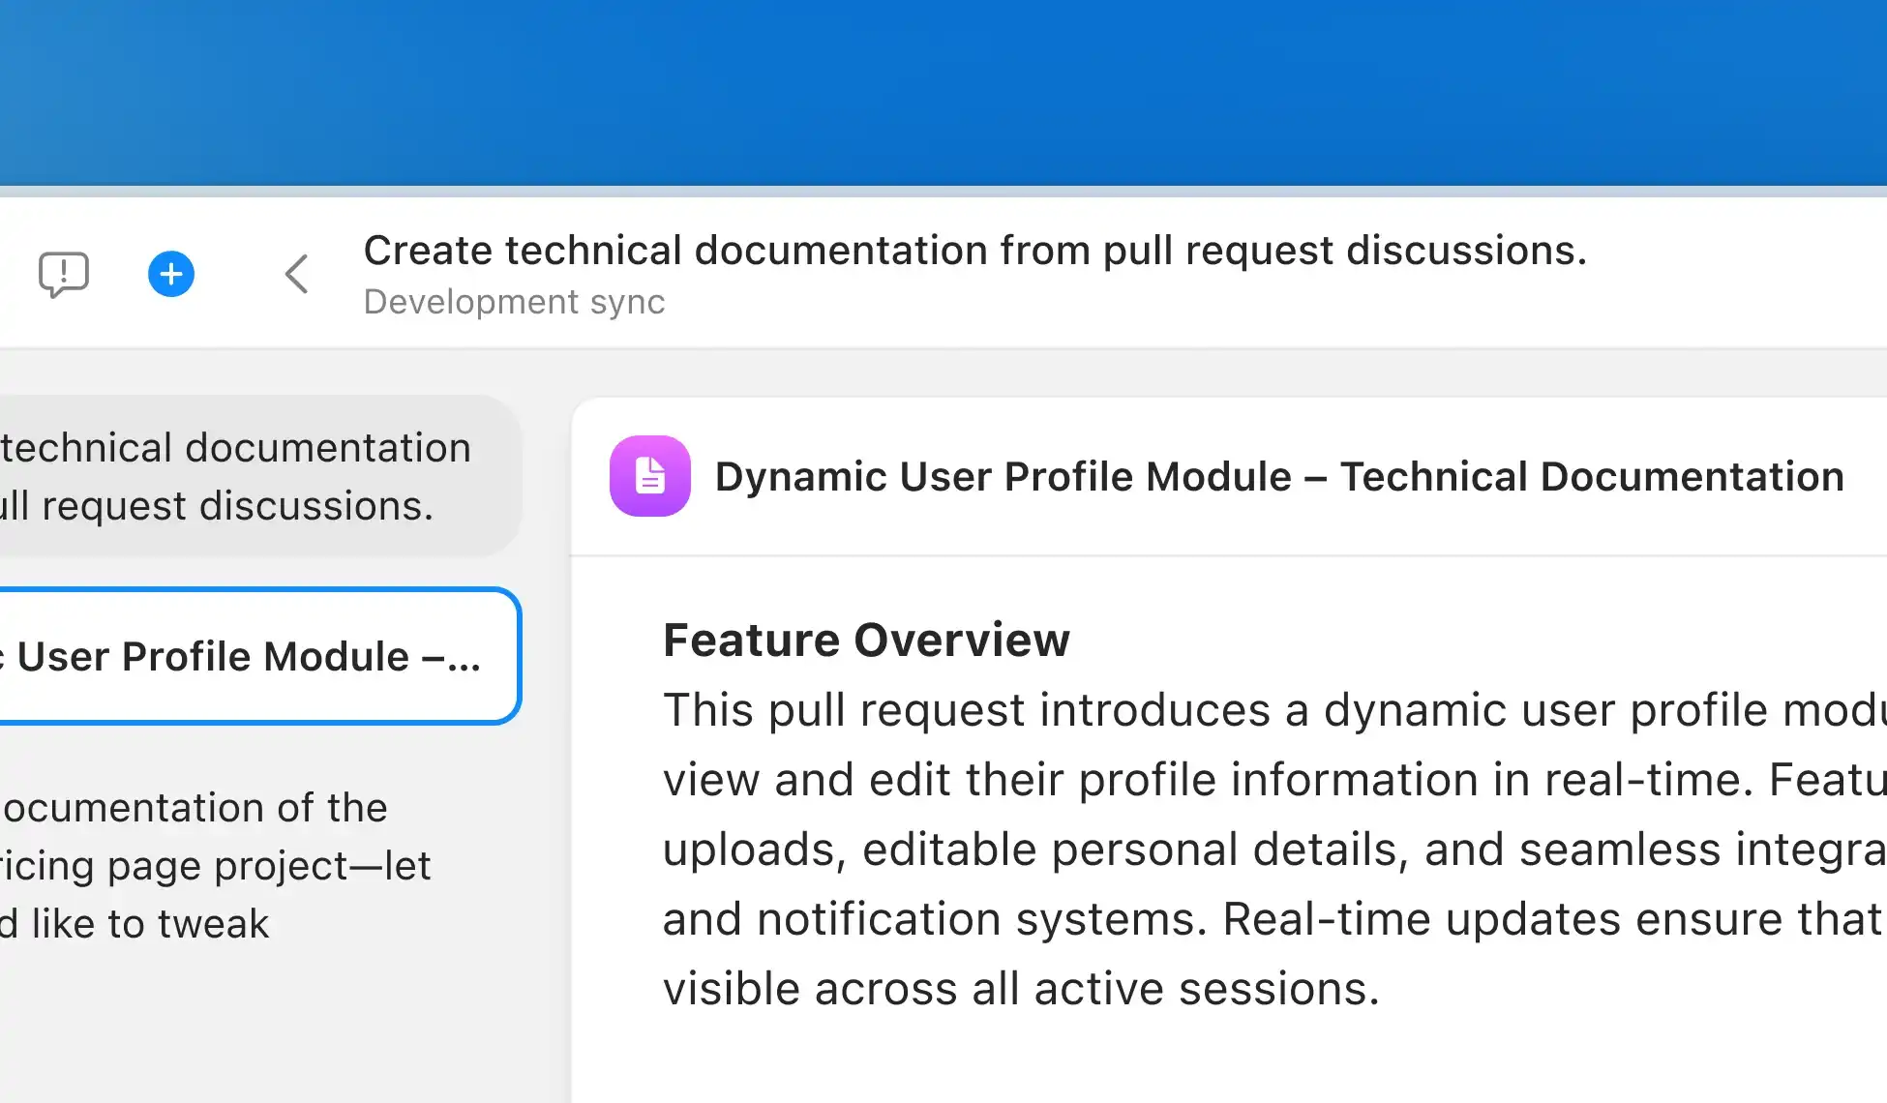1887x1103 pixels.
Task: Click 'Technical Documentation' in the document header
Action: [1592, 477]
